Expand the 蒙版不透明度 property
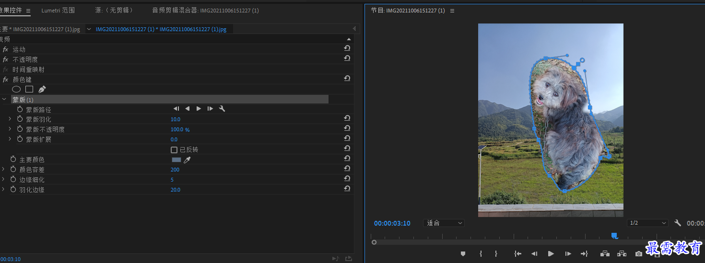Image resolution: width=705 pixels, height=263 pixels. [x=10, y=129]
